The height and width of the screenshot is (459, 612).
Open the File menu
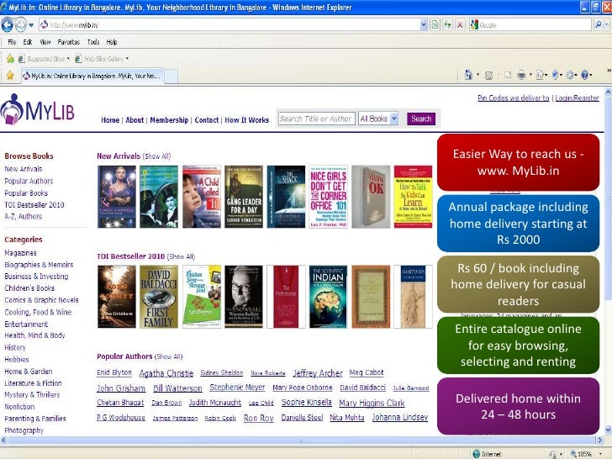12,42
